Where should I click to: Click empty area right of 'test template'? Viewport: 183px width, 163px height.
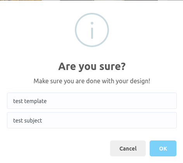coord(111,101)
